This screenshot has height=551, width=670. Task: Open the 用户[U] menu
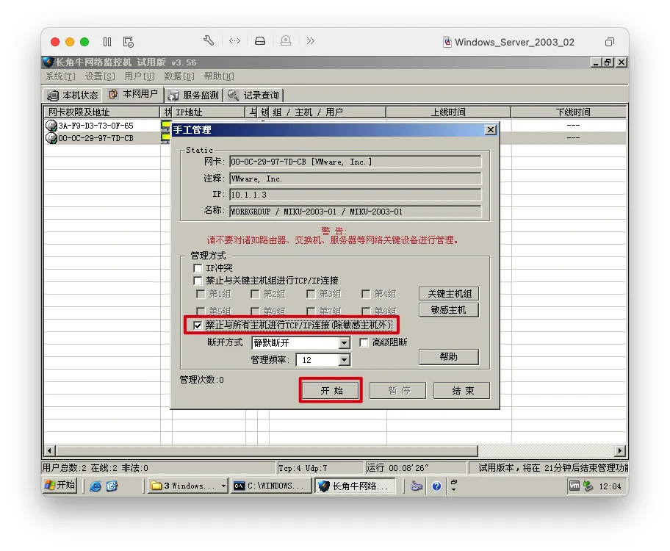(x=140, y=76)
